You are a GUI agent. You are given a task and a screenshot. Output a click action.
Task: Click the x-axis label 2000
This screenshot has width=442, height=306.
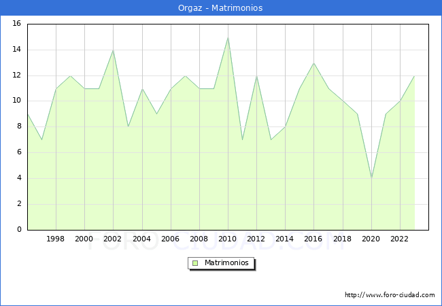(x=84, y=239)
